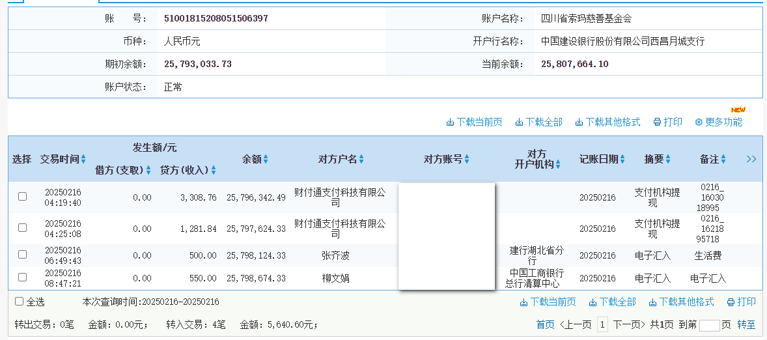767x340 pixels.
Task: Show more columns with the >> arrow
Action: [x=752, y=159]
